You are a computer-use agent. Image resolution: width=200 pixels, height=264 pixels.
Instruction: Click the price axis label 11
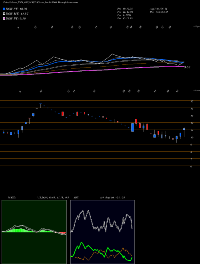tap(192, 130)
